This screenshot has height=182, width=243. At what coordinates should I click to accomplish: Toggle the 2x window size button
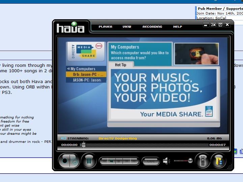coord(213,25)
